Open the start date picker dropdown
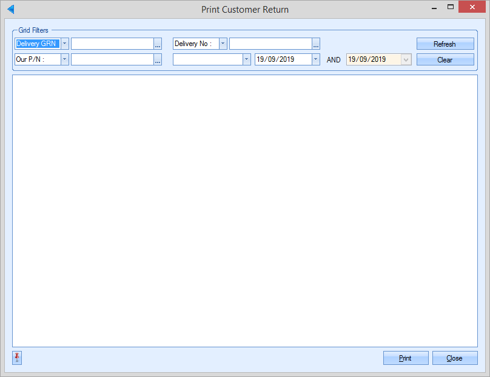 (315, 59)
